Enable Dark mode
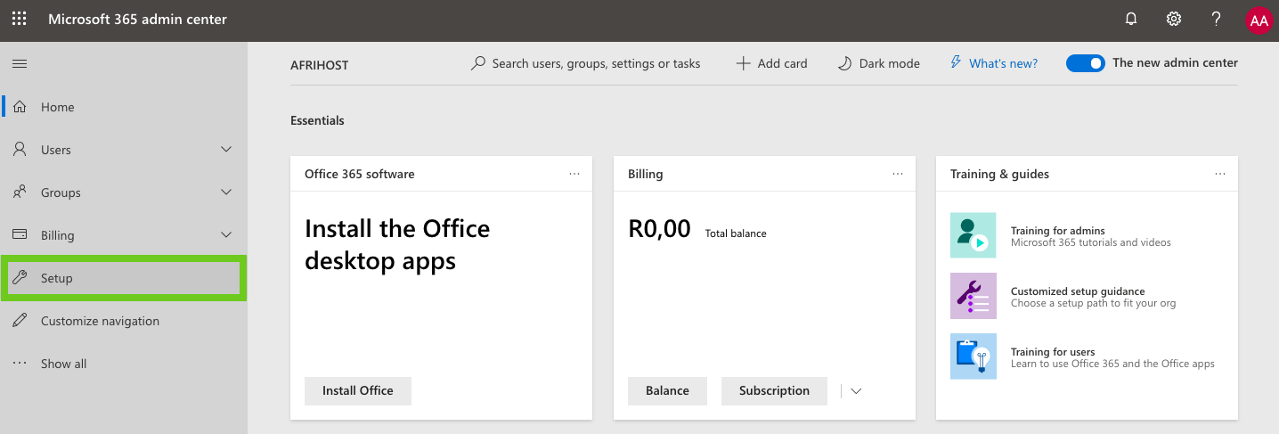This screenshot has width=1279, height=434. [x=878, y=63]
